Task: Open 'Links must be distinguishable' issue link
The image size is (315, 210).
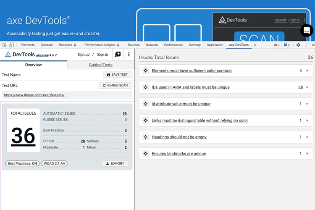Action: coord(200,121)
